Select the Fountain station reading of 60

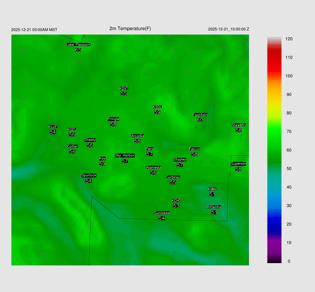point(200,120)
